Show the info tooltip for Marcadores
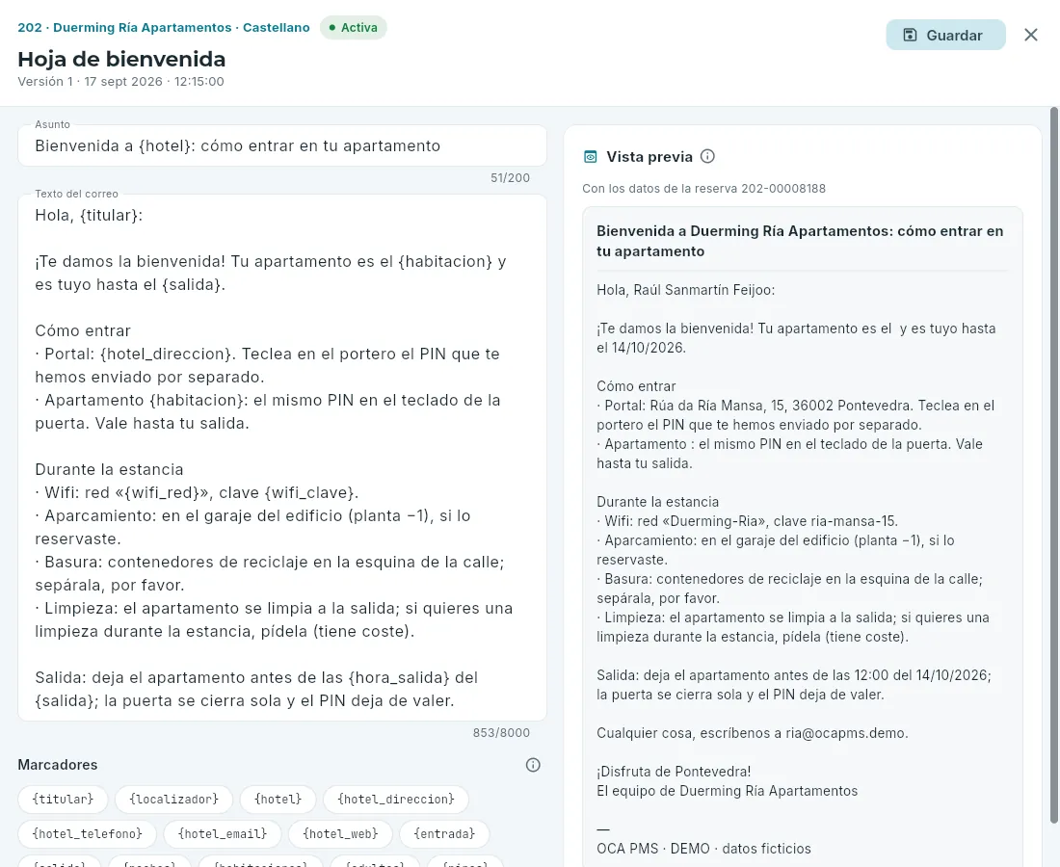The width and height of the screenshot is (1060, 867). click(533, 765)
